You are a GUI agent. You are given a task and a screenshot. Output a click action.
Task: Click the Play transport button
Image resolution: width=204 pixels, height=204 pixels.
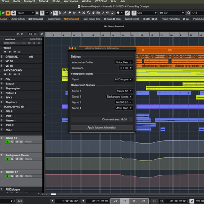point(134,201)
